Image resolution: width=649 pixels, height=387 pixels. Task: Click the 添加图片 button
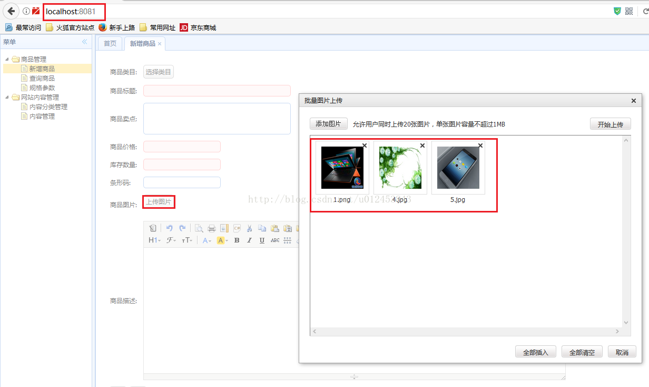click(328, 124)
